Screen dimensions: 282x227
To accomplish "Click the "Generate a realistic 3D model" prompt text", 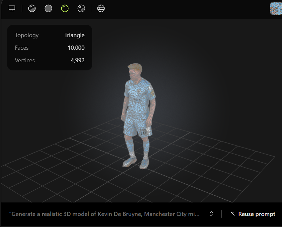I will tap(104, 214).
